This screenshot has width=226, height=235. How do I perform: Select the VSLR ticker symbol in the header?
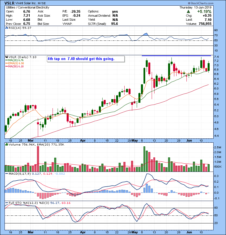(x=9, y=3)
